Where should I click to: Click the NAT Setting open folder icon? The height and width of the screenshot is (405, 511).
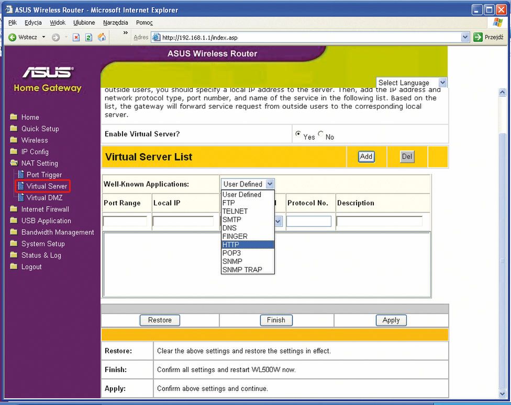pos(14,163)
